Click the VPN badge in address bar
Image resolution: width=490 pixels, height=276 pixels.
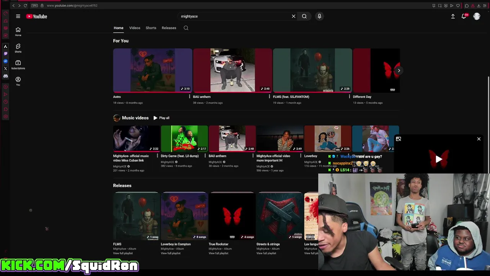click(x=34, y=5)
